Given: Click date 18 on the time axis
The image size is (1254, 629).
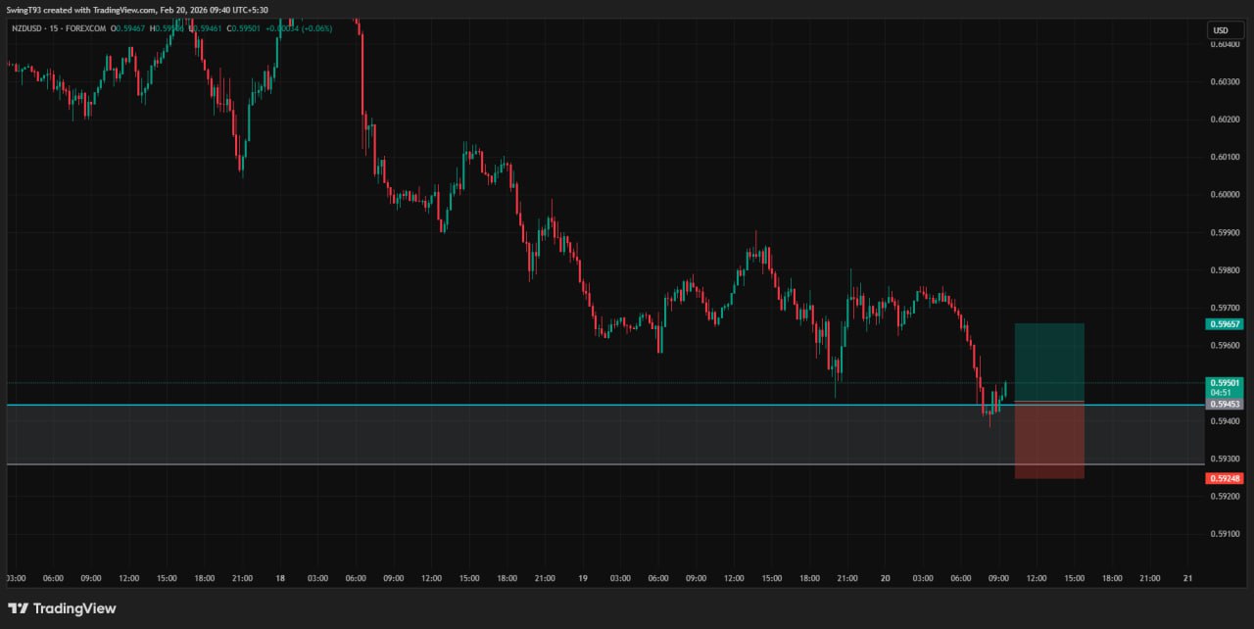Looking at the screenshot, I should pyautogui.click(x=280, y=578).
